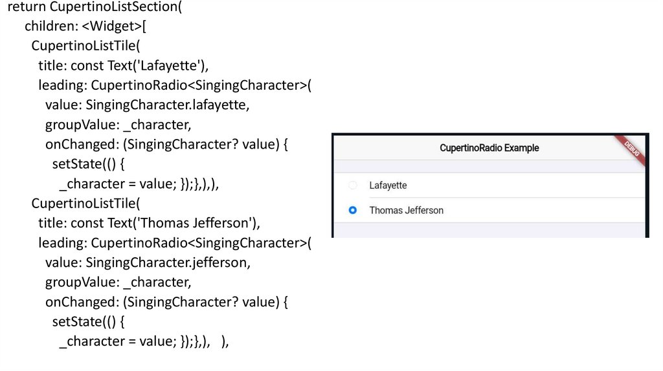Image resolution: width=663 pixels, height=371 pixels.
Task: Click the "title: const Text('Lafayette')" line
Action: pyautogui.click(x=123, y=66)
